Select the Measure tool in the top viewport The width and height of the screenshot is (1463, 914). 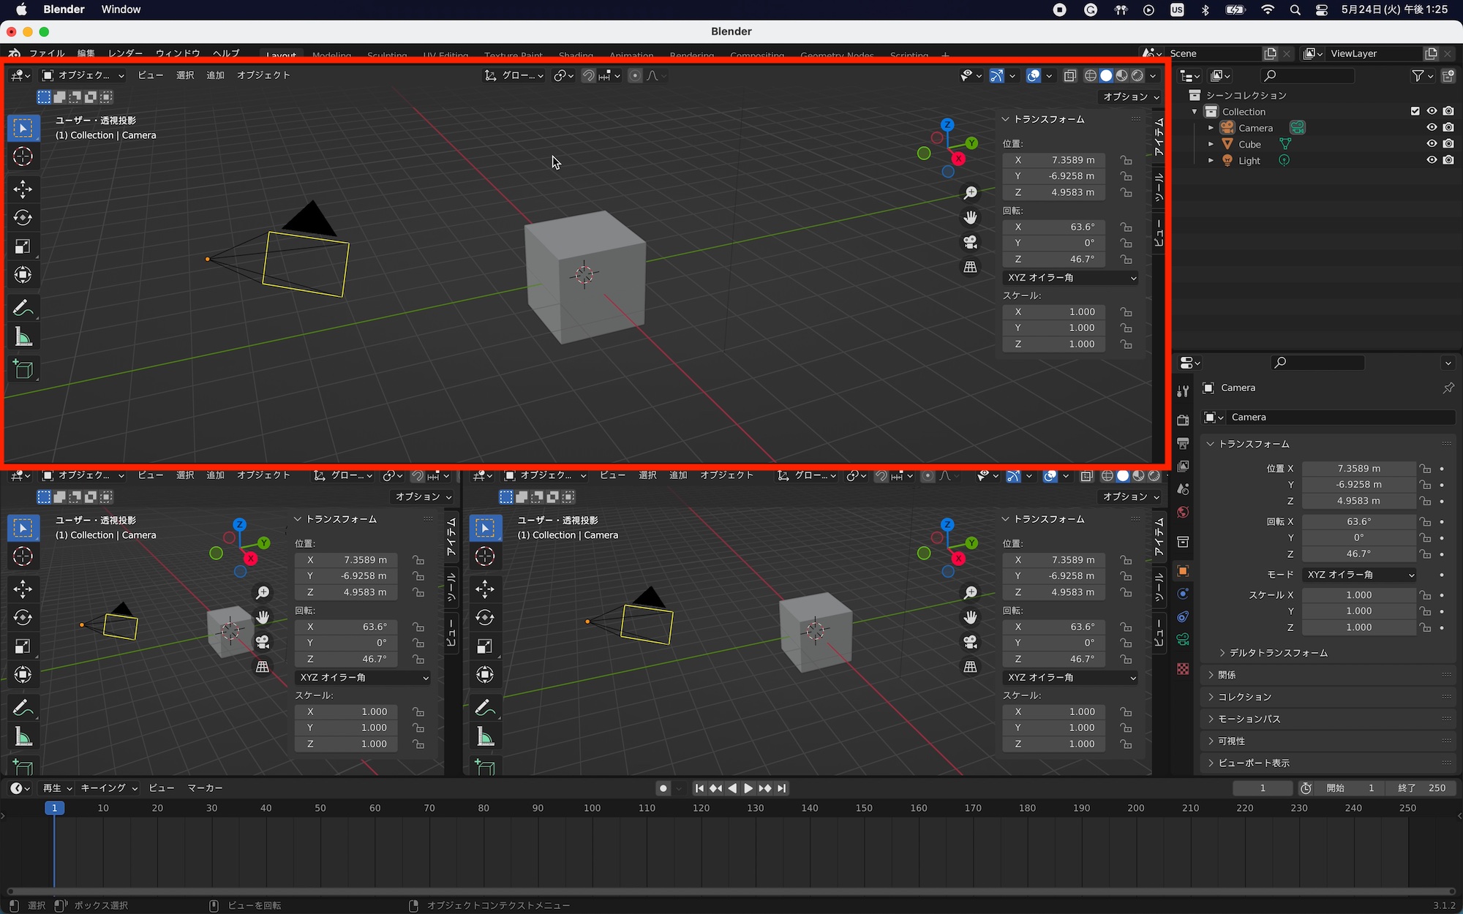pyautogui.click(x=23, y=337)
